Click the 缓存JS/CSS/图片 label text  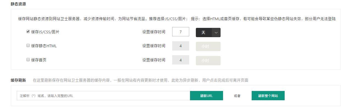45,32
